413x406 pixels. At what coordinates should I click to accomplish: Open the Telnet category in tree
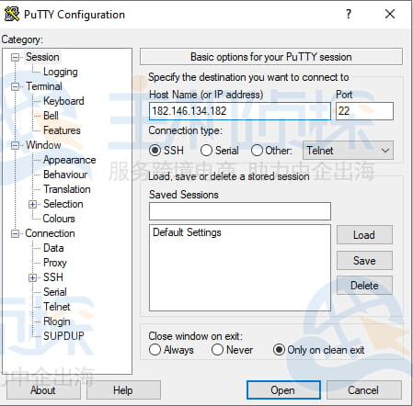(x=57, y=307)
